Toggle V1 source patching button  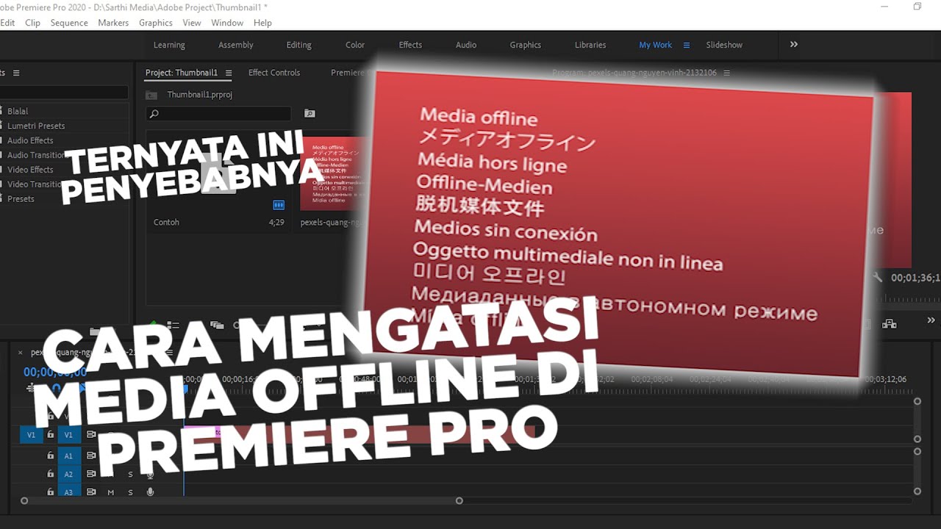click(31, 435)
